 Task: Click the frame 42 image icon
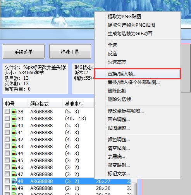tap(14, 140)
